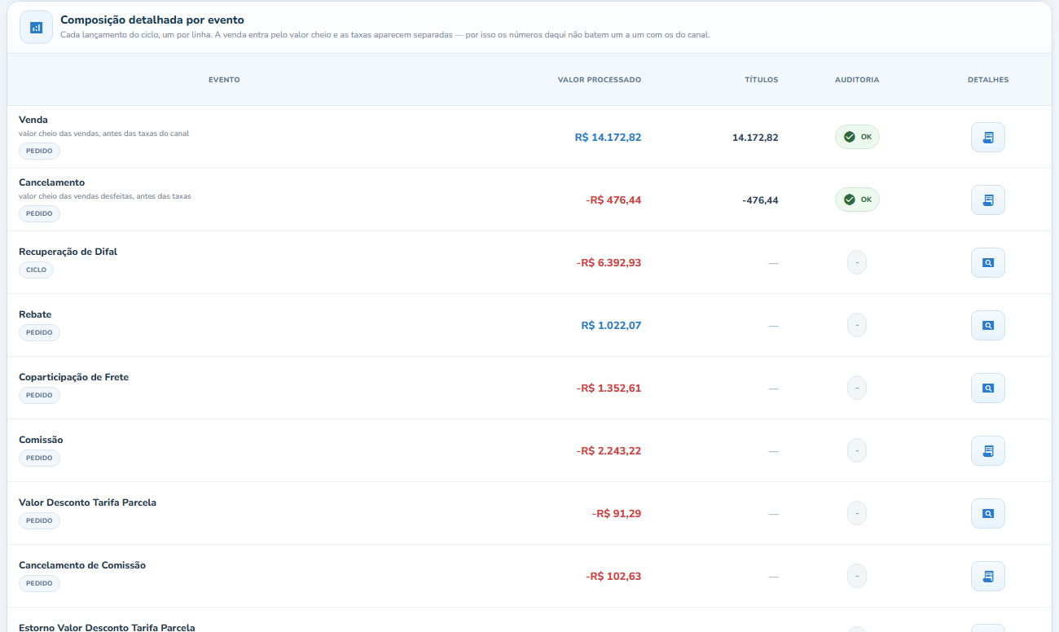
Task: Select the -R$ 476,44 processed value
Action: (613, 200)
